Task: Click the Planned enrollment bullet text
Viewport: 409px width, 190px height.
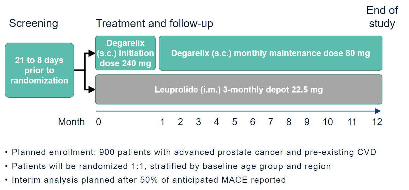Action: [x=194, y=152]
